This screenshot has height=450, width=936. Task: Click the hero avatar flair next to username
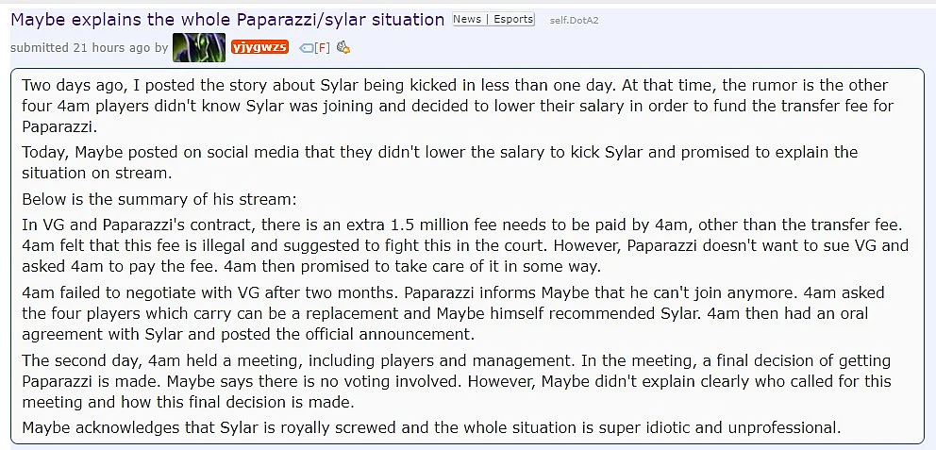(x=199, y=47)
